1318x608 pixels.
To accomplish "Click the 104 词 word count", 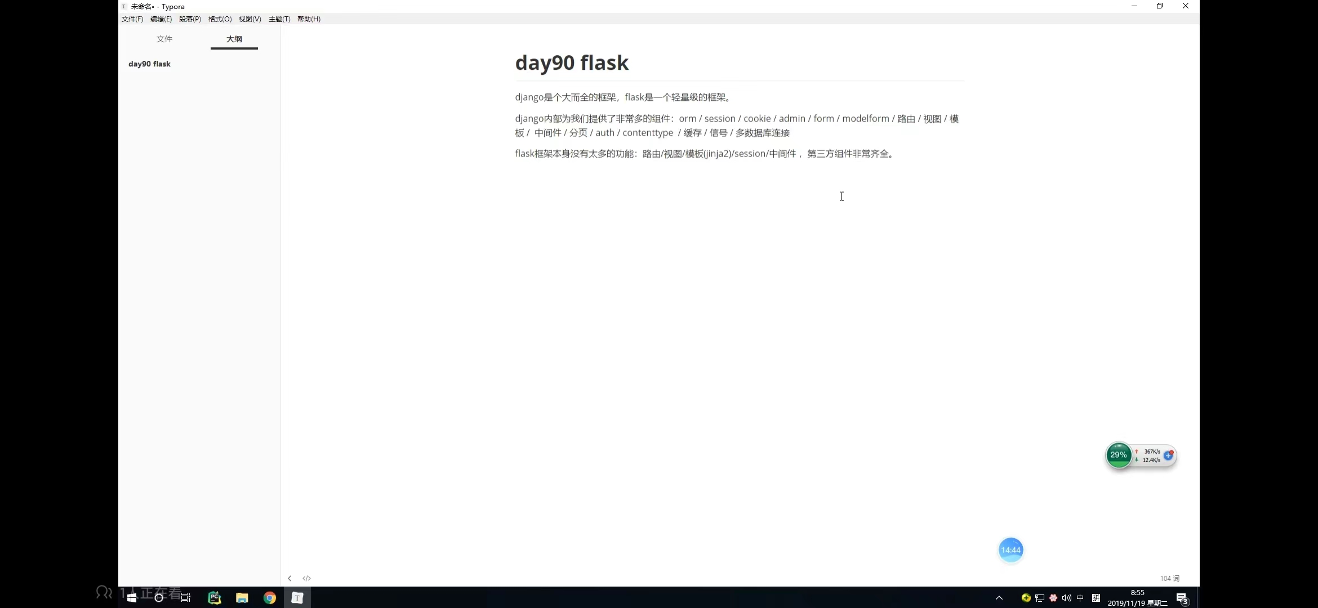I will pos(1169,578).
